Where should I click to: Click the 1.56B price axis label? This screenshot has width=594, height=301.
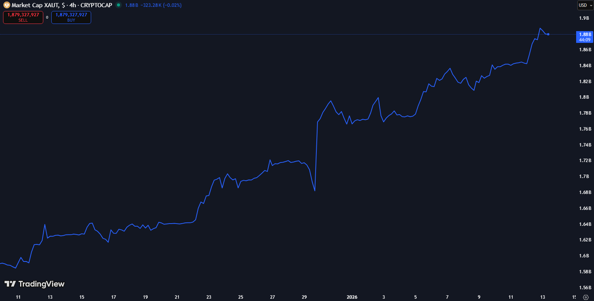pos(585,288)
